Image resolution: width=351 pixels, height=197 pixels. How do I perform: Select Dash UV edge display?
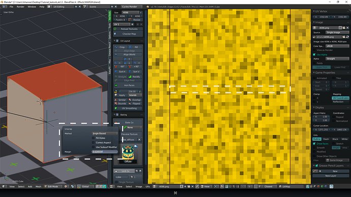point(326,139)
